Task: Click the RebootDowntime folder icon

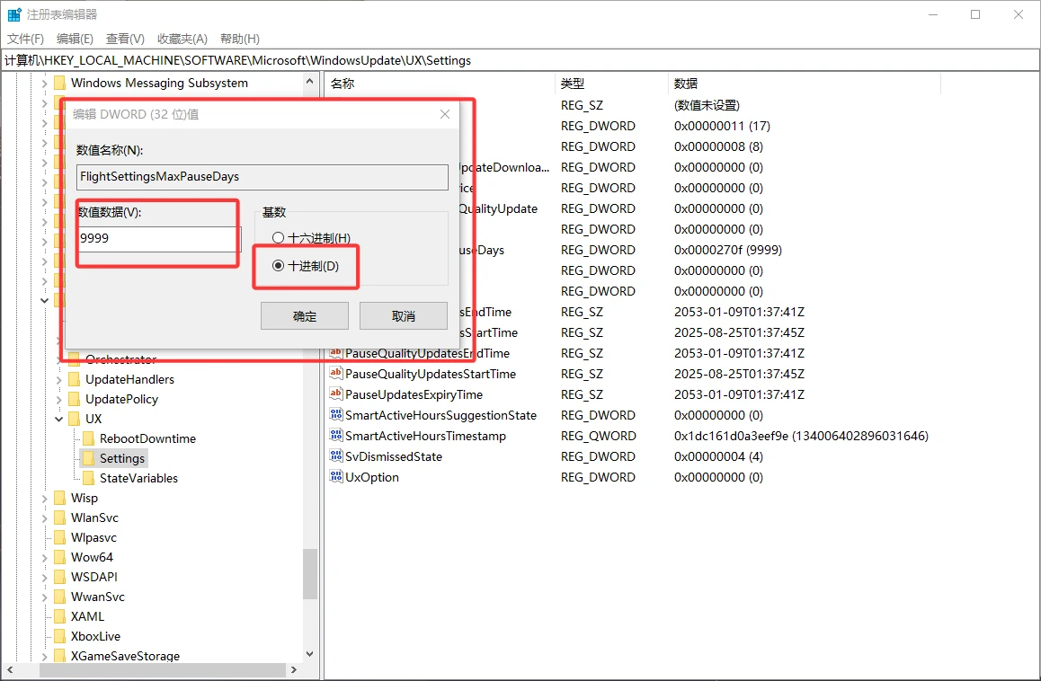Action: [88, 438]
